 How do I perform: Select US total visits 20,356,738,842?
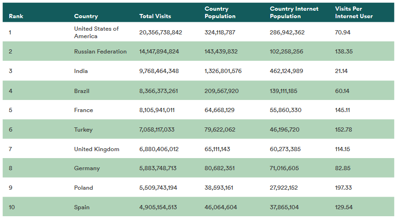tap(161, 33)
